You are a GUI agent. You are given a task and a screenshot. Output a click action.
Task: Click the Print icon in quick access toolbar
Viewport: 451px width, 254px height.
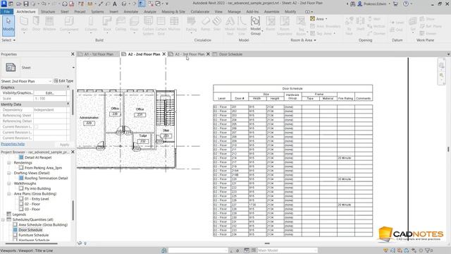coord(65,4)
